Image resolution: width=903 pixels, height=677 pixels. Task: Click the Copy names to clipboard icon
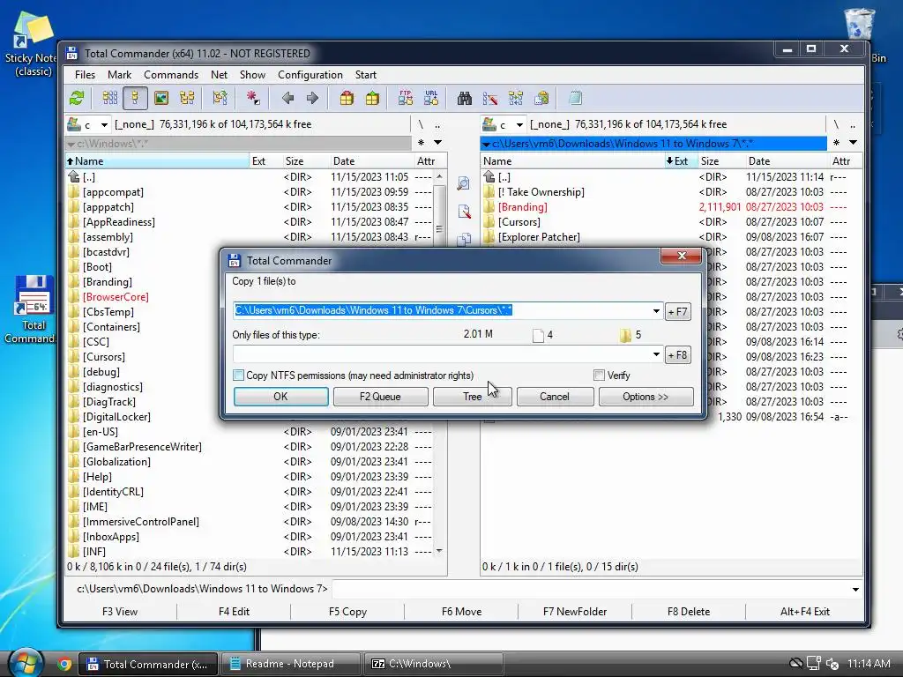[x=541, y=98]
